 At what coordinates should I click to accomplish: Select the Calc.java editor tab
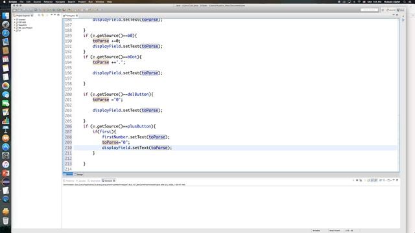70,16
